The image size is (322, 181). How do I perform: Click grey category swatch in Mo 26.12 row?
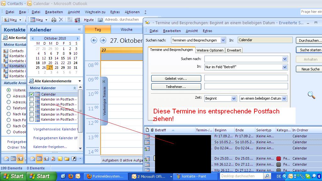[x=279, y=170]
